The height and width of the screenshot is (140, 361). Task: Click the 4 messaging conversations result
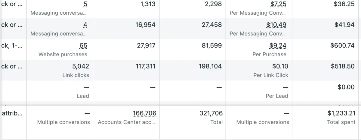[85, 25]
